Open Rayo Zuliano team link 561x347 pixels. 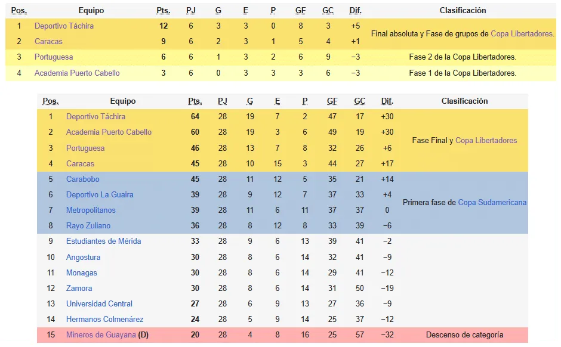88,226
